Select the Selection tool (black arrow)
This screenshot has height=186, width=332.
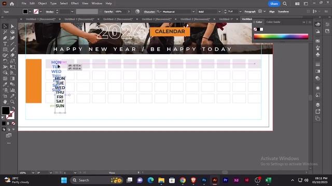(x=5, y=26)
